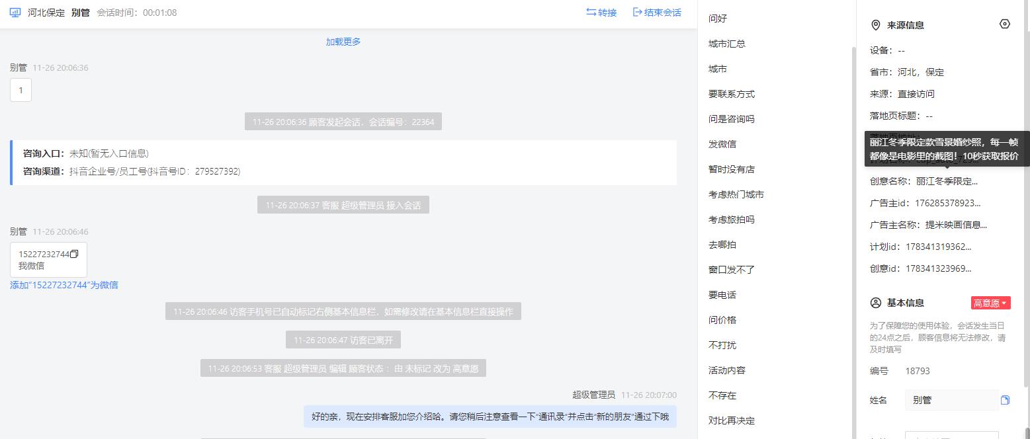Select quick reply 发微信
Viewport: 1030px width, 439px height.
coord(722,144)
